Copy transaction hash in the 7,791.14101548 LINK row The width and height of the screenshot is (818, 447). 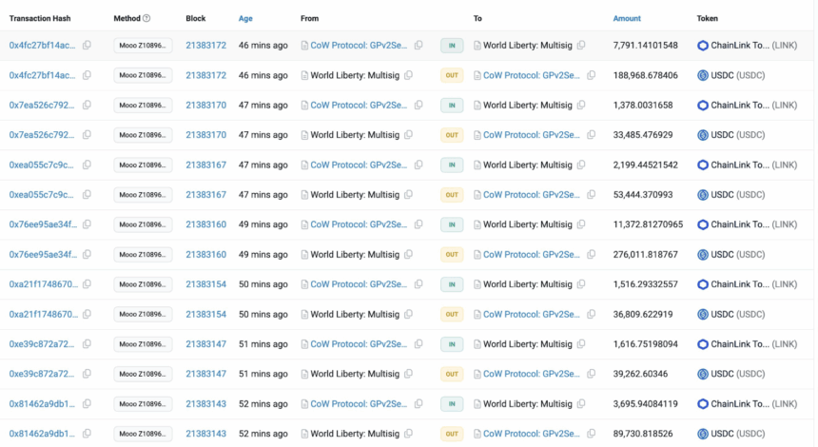click(x=87, y=46)
